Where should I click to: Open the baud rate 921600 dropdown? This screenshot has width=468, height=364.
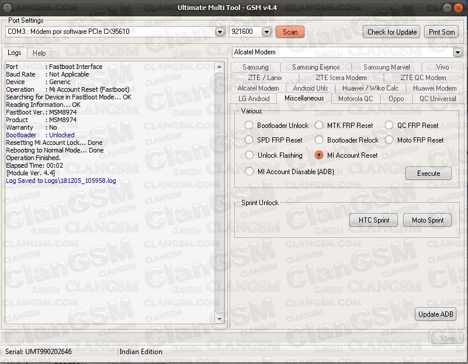(x=266, y=32)
